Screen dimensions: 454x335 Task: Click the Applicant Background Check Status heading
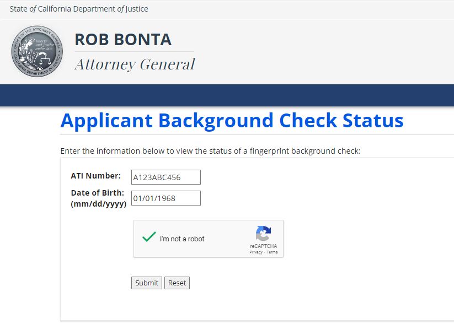tap(232, 121)
